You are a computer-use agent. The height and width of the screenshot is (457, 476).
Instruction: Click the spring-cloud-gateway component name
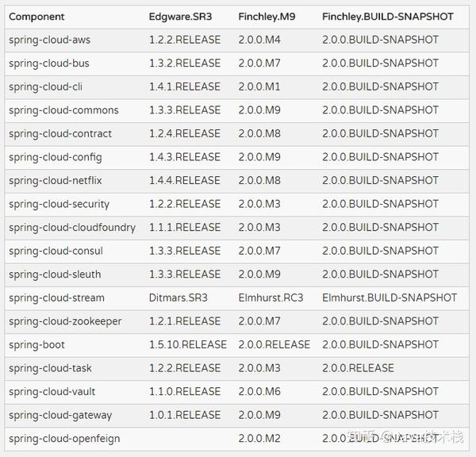(x=60, y=415)
